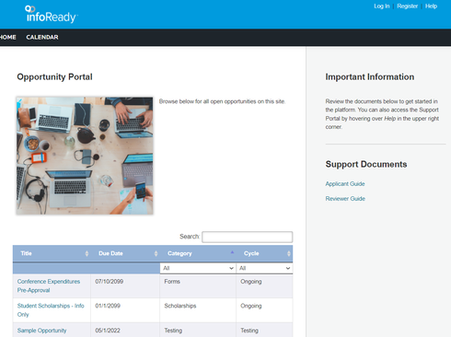Click the Due Date column header
The image size is (451, 337).
pos(125,253)
